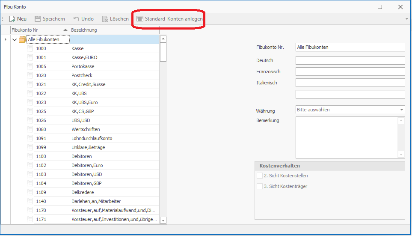Click inside the Bemerkung text area
This screenshot has width=412, height=236.
347,137
